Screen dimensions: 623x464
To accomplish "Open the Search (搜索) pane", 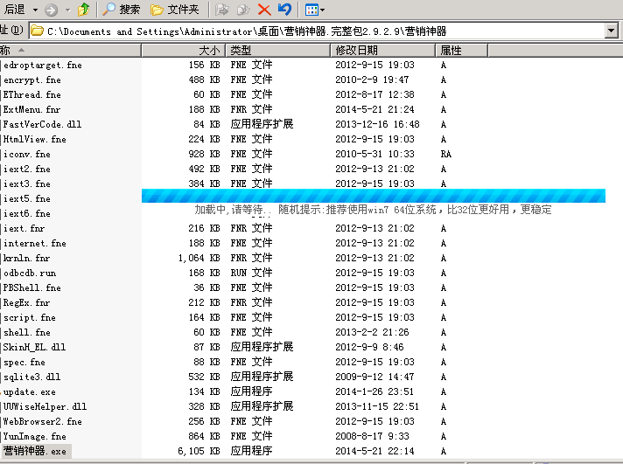I will click(121, 10).
